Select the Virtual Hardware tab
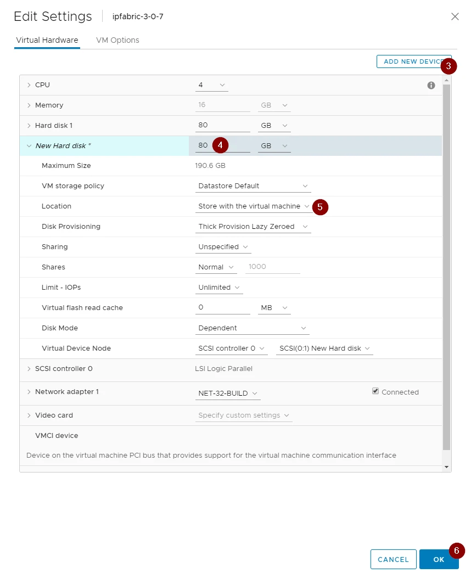The height and width of the screenshot is (579, 471). [x=47, y=40]
